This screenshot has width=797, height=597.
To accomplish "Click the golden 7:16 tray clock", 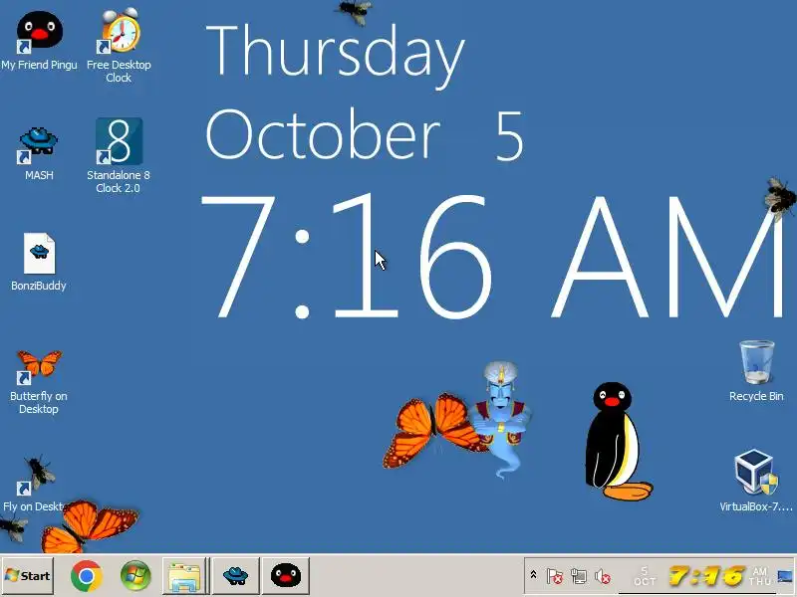I will pos(706,576).
